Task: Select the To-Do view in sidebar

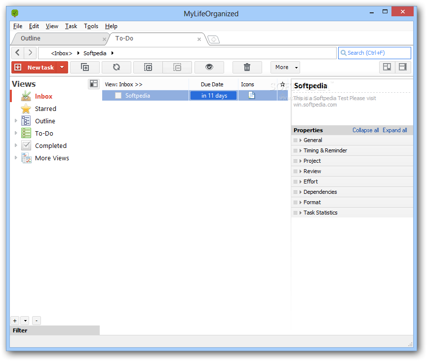Action: tap(44, 133)
